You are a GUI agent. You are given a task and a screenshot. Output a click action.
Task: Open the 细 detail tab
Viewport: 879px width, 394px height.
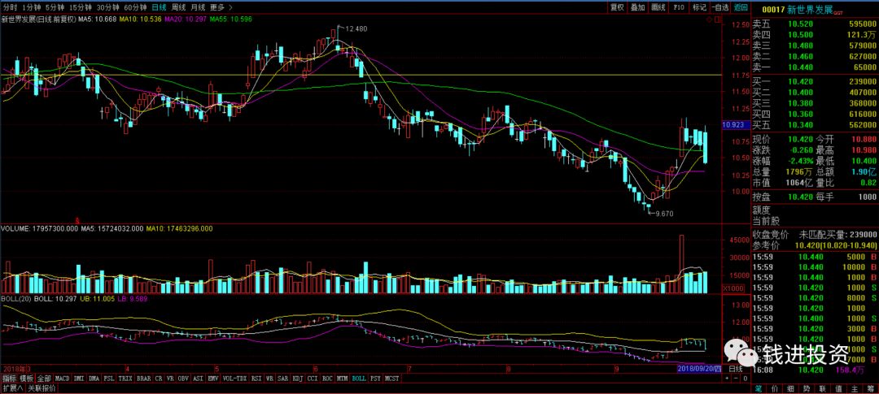(791, 388)
